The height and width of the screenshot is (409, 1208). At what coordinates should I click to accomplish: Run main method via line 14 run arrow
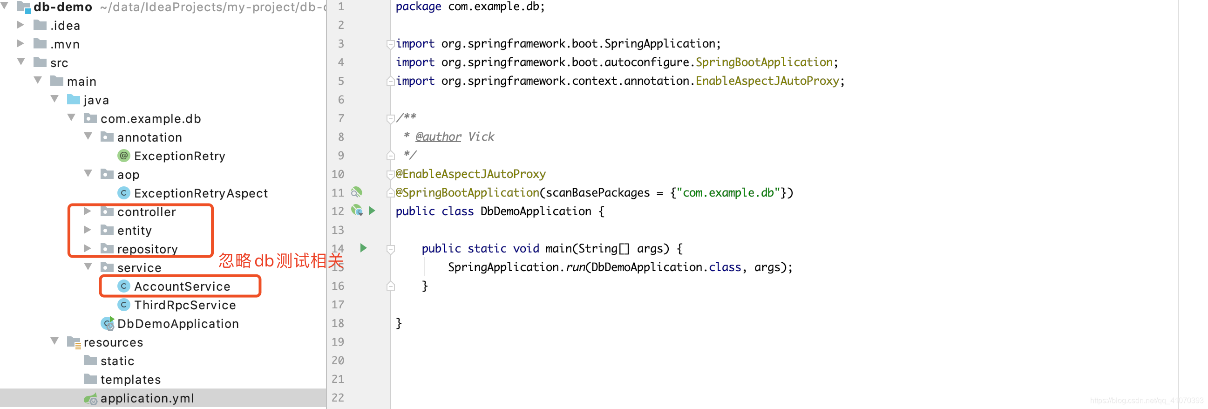(363, 248)
